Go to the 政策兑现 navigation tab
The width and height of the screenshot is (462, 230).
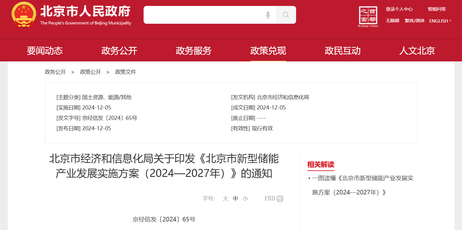tap(268, 51)
